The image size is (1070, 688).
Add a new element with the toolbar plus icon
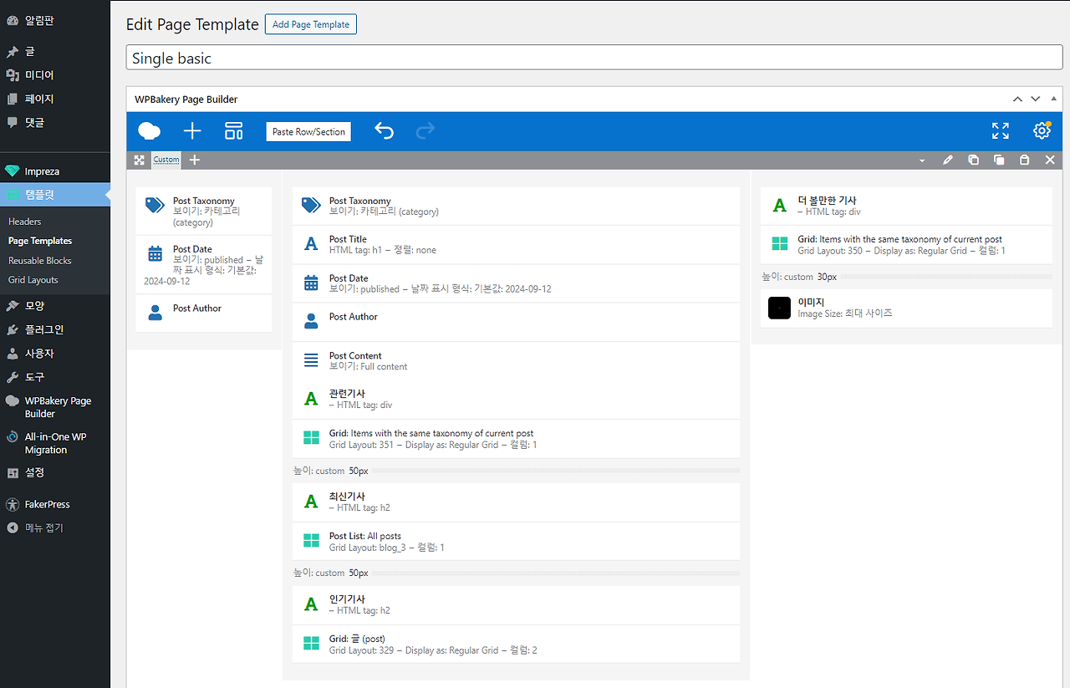coord(192,131)
